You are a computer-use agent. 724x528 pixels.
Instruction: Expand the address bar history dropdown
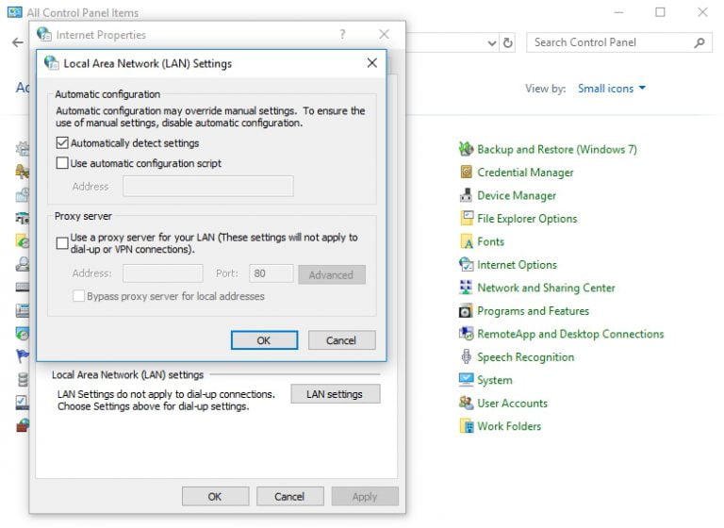(492, 42)
